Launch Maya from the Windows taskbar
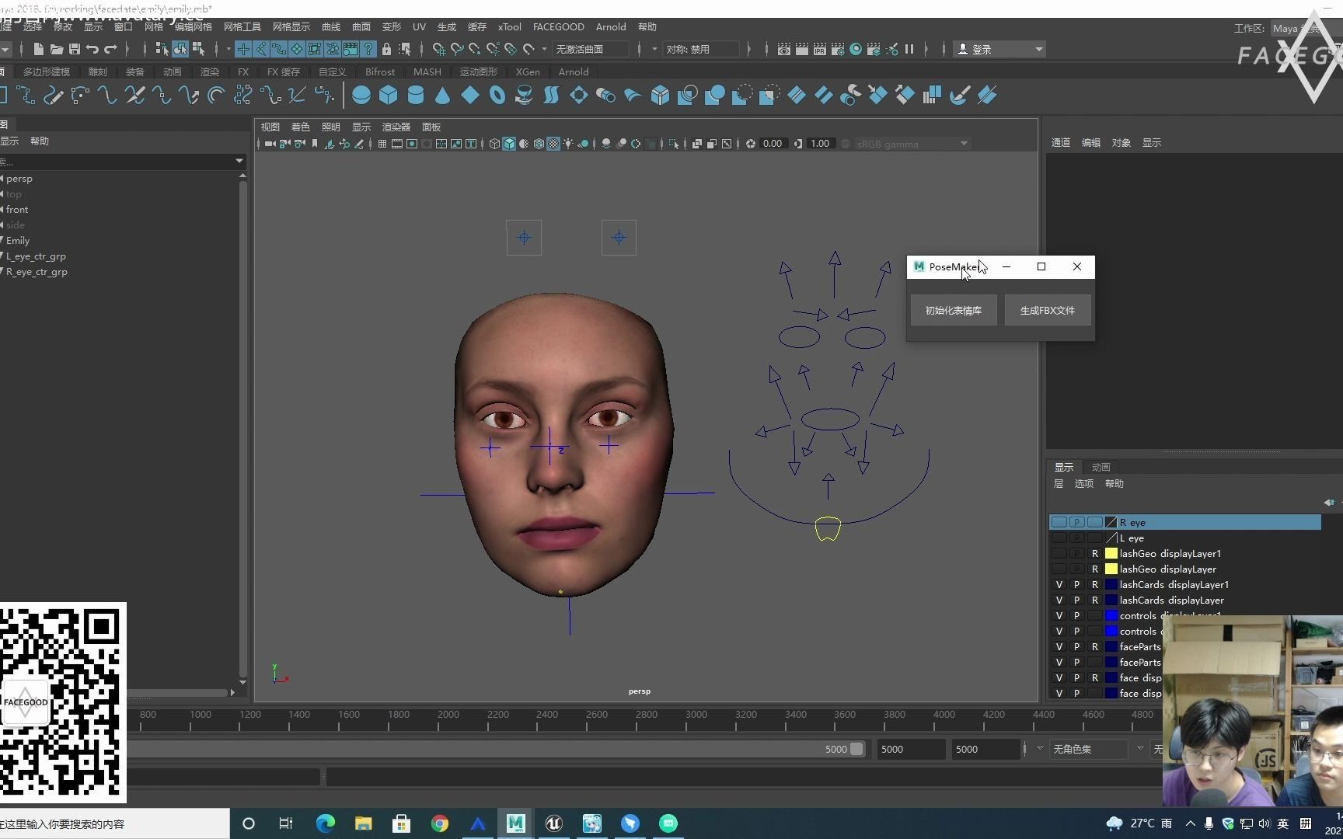1343x839 pixels. (515, 823)
